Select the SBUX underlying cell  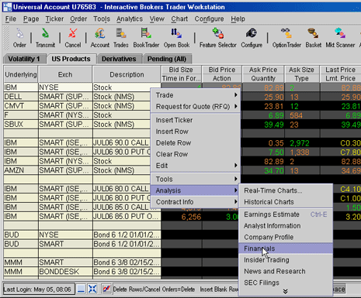pos(21,124)
